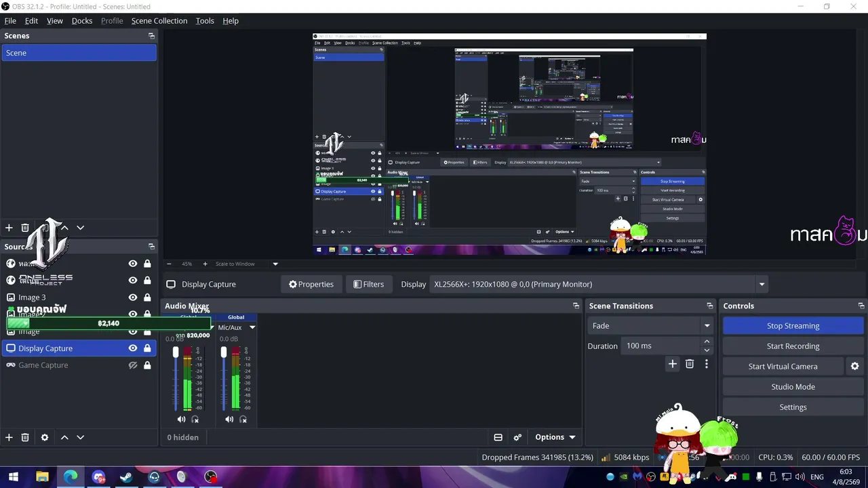Viewport: 868px width, 488px height.
Task: Open the source Filters button
Action: pyautogui.click(x=369, y=284)
